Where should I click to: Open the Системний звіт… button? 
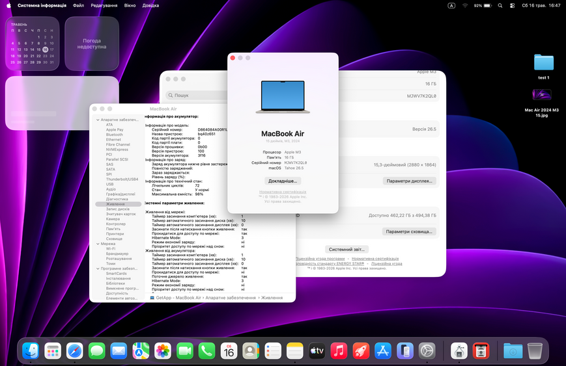(x=347, y=249)
